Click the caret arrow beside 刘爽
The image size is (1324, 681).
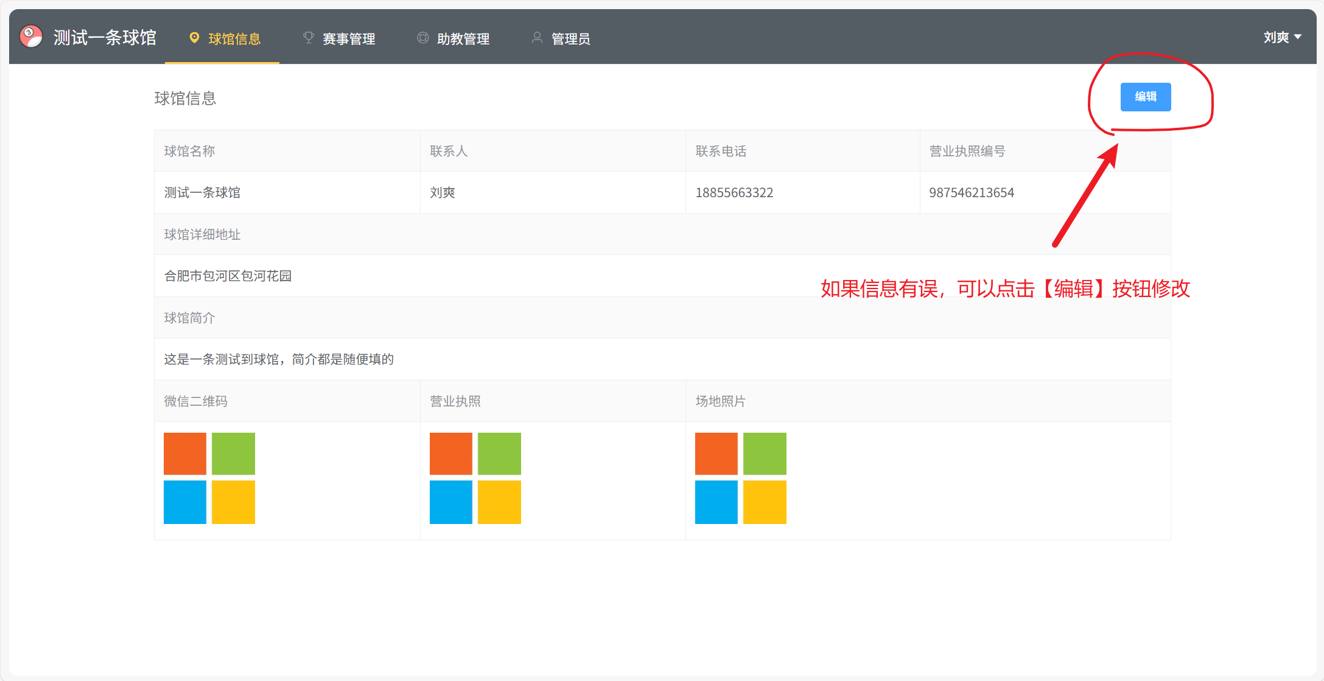point(1298,38)
